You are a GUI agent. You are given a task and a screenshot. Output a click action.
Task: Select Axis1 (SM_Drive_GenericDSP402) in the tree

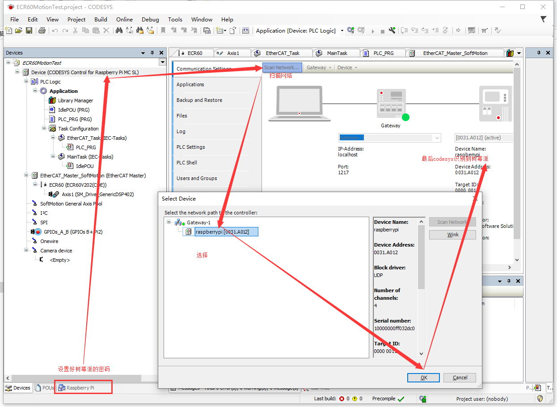pyautogui.click(x=97, y=194)
